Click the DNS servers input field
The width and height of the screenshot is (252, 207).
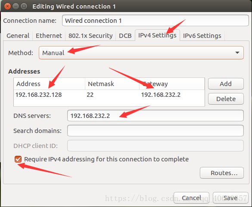point(156,116)
